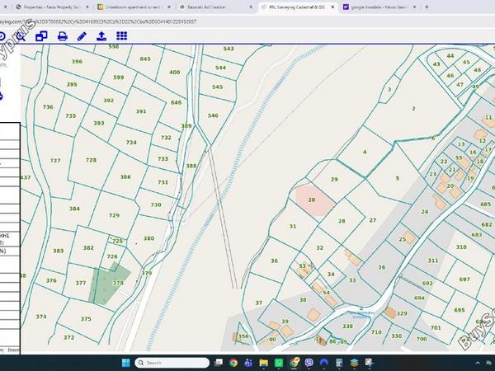Open the overlapping windows tool in the map toolbar

[x=41, y=36]
